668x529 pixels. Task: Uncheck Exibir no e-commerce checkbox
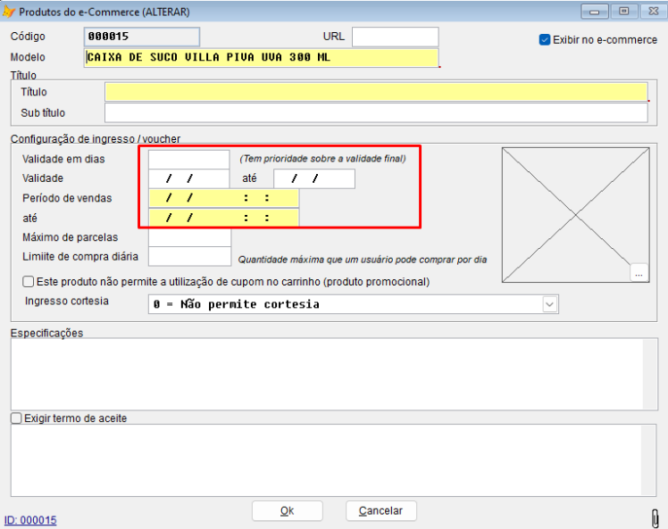tap(545, 40)
